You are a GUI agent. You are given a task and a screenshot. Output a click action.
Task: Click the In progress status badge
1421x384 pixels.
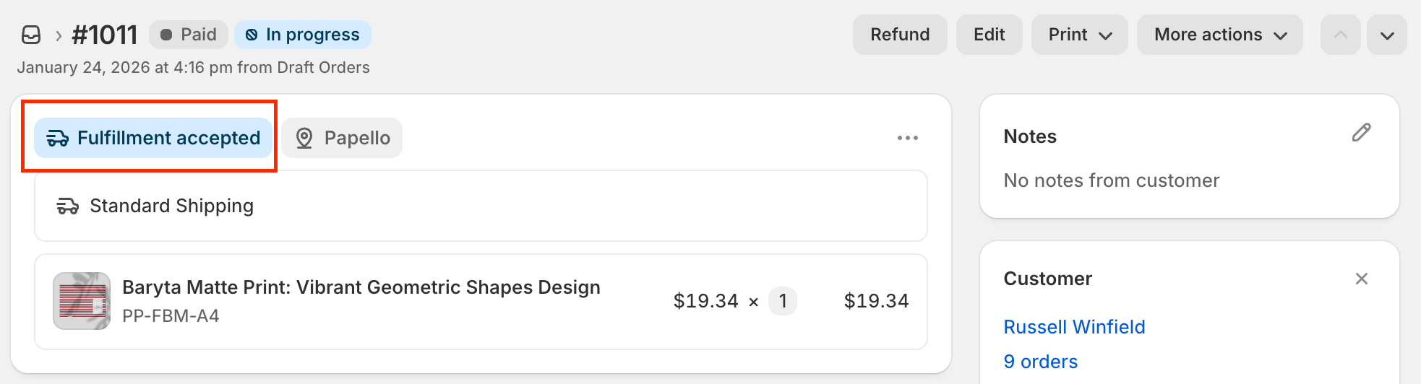302,35
